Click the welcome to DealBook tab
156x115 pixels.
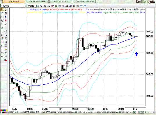click(x=84, y=1)
